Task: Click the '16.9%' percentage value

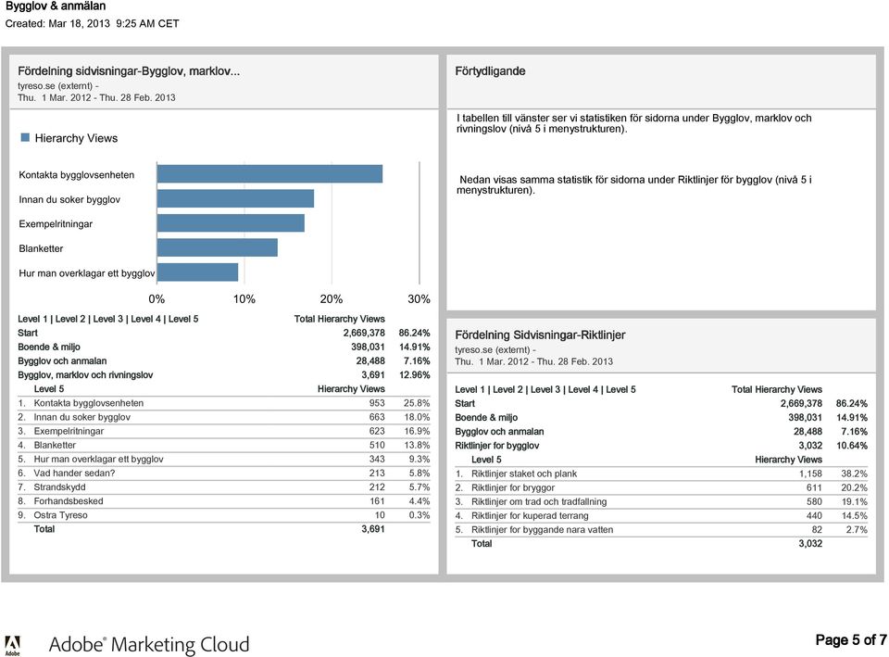Action: 417,431
